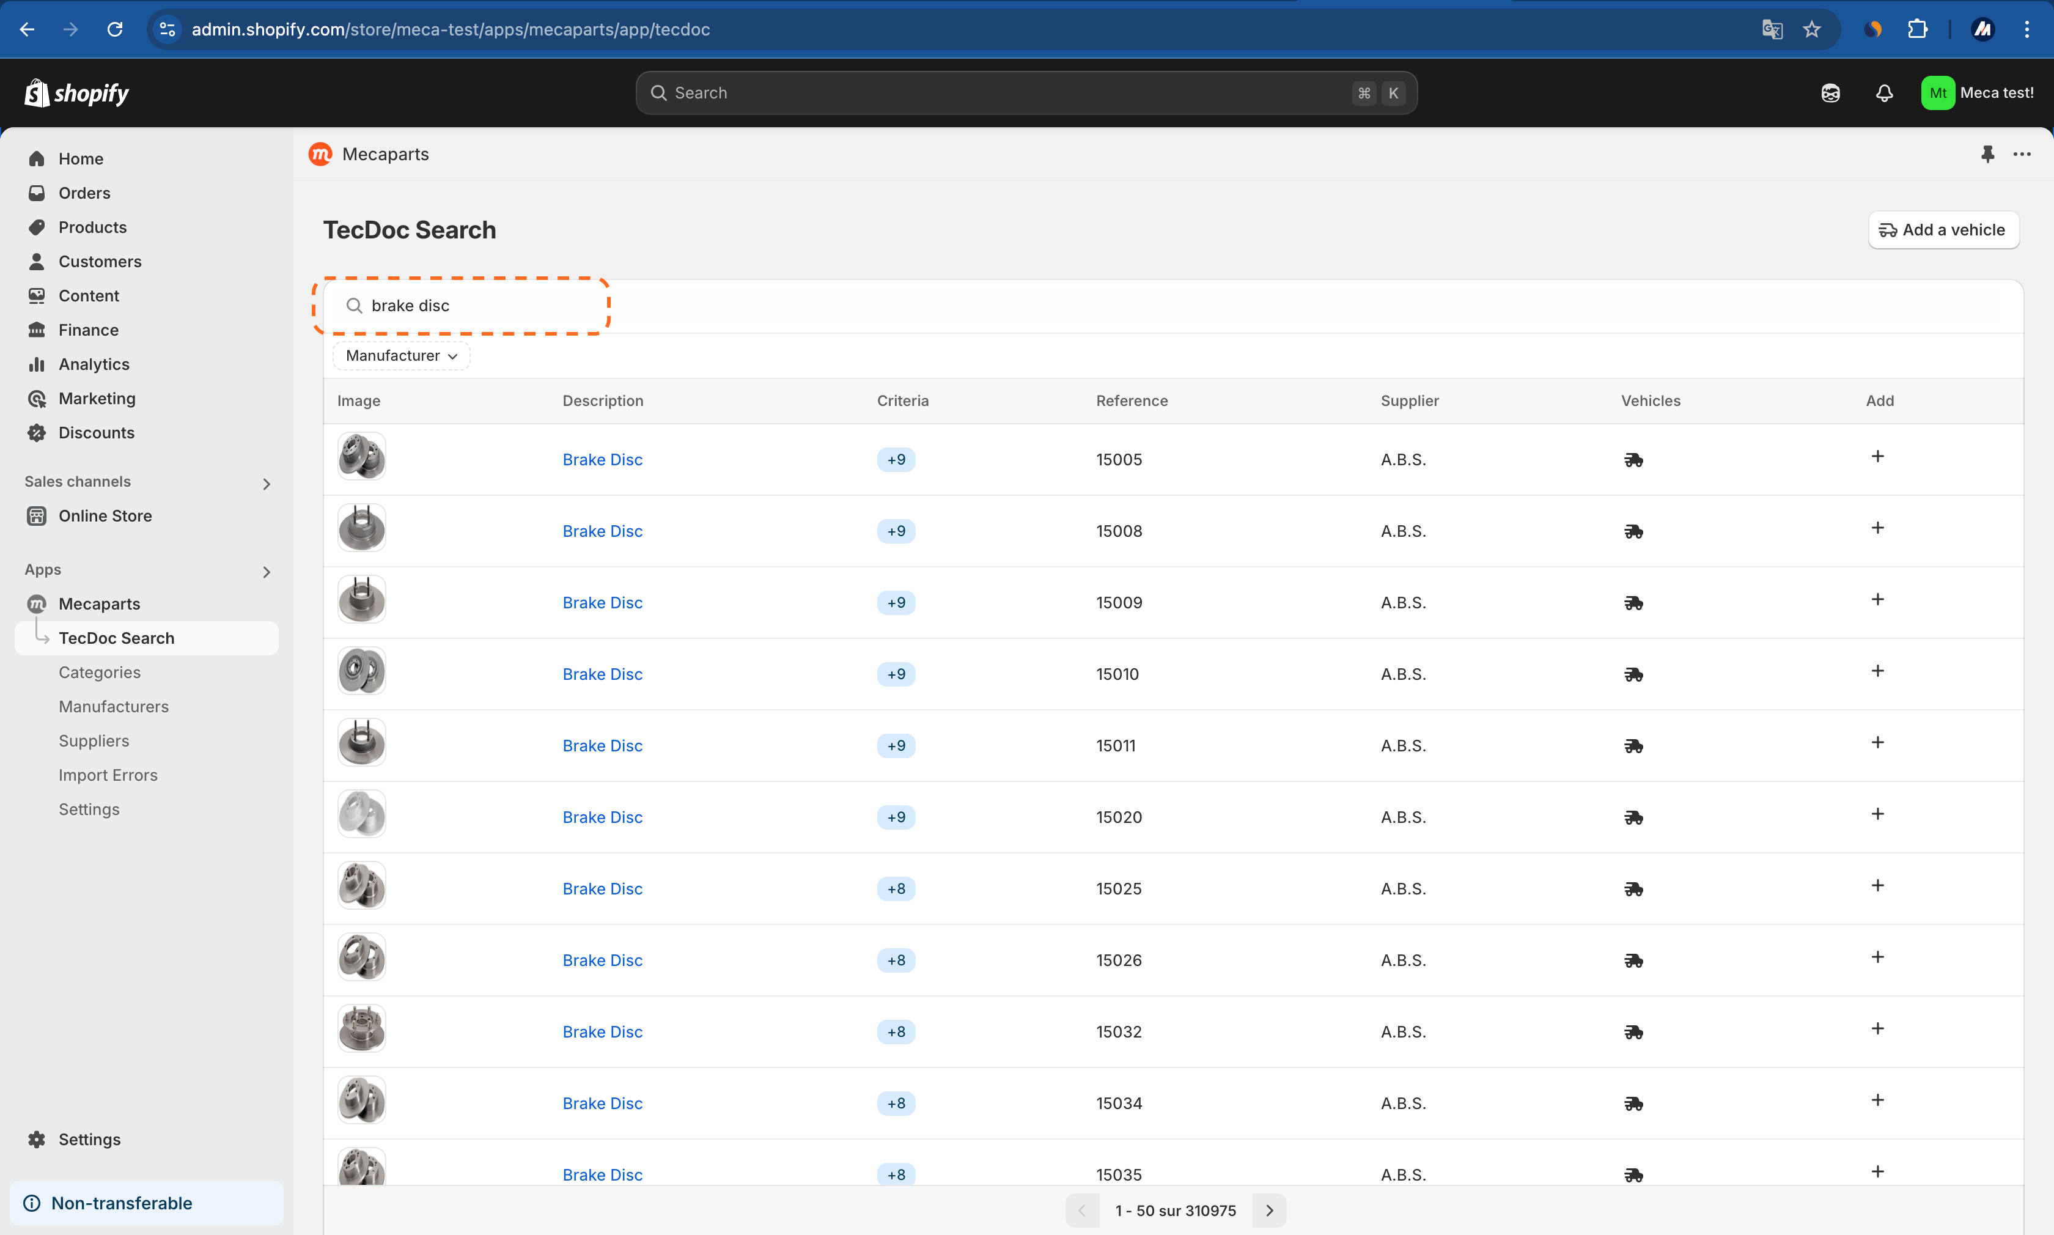Add brake disc reference 15025

point(1877,885)
